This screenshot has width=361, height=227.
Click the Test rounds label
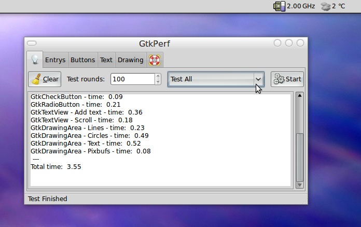click(x=86, y=79)
